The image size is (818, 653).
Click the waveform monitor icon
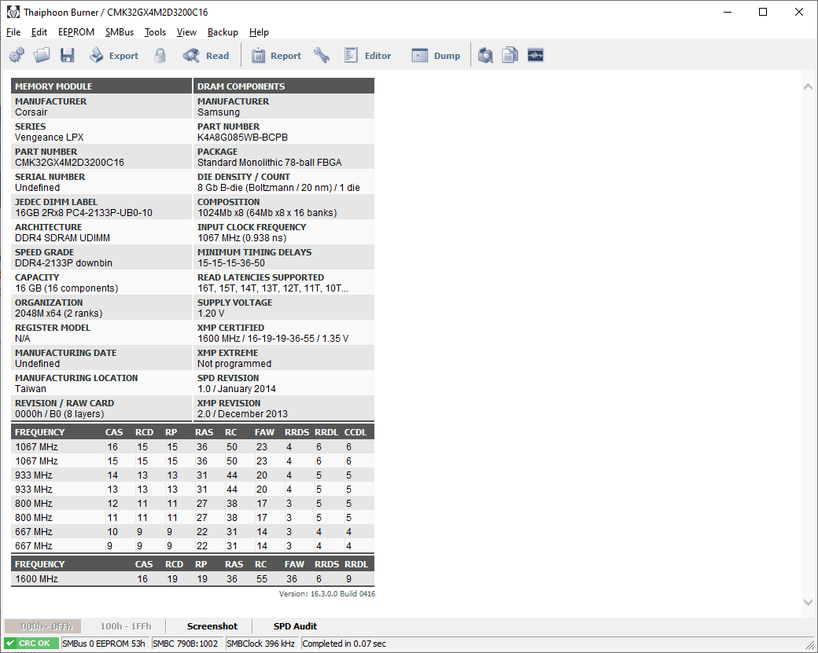[536, 55]
